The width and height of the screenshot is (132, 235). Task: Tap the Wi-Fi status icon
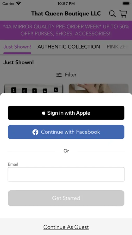pos(18,3)
